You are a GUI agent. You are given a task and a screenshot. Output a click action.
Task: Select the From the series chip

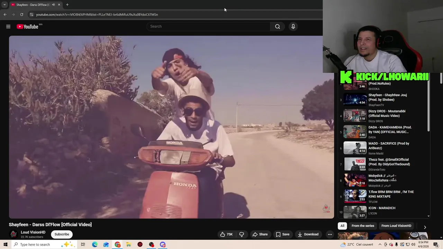[x=363, y=226]
